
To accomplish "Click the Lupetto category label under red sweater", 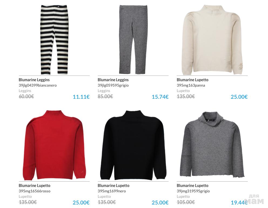I will (x=25, y=196).
